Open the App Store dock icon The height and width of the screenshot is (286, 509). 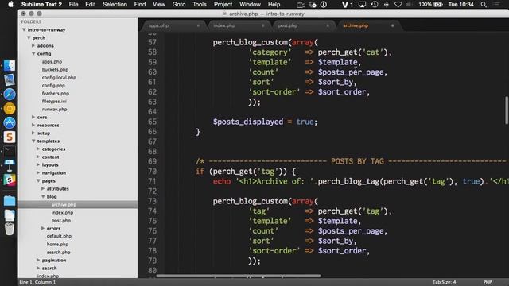tap(10, 122)
